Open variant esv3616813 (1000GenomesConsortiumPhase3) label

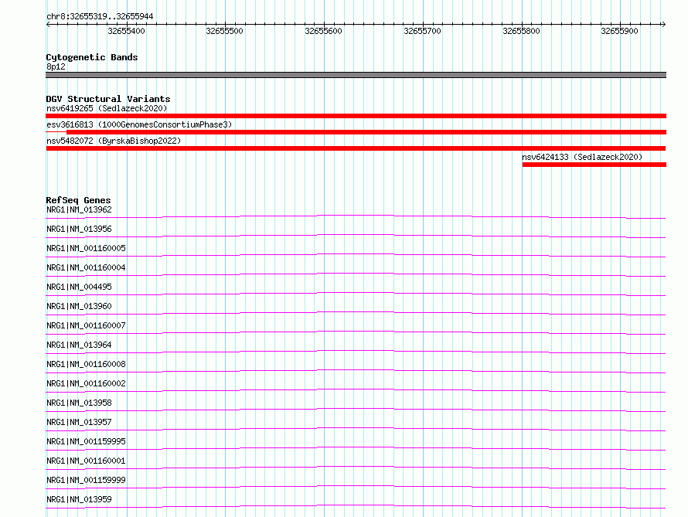pyautogui.click(x=139, y=124)
